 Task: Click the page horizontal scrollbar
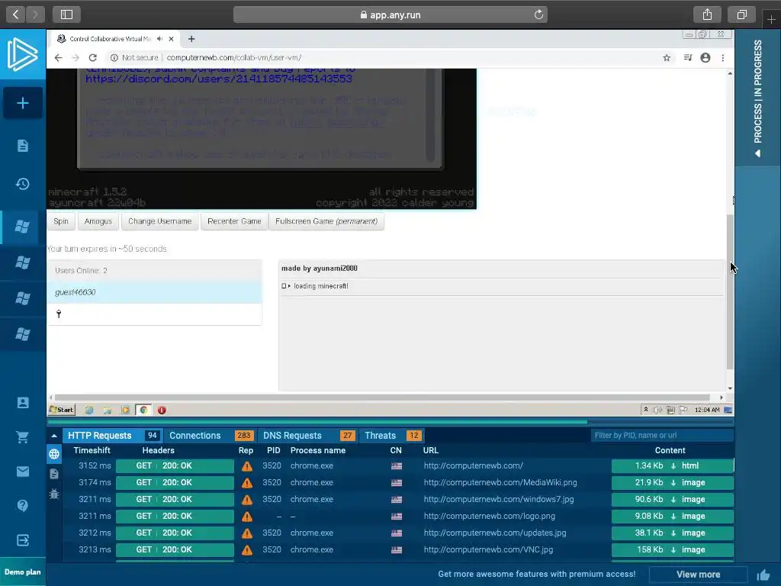381,398
